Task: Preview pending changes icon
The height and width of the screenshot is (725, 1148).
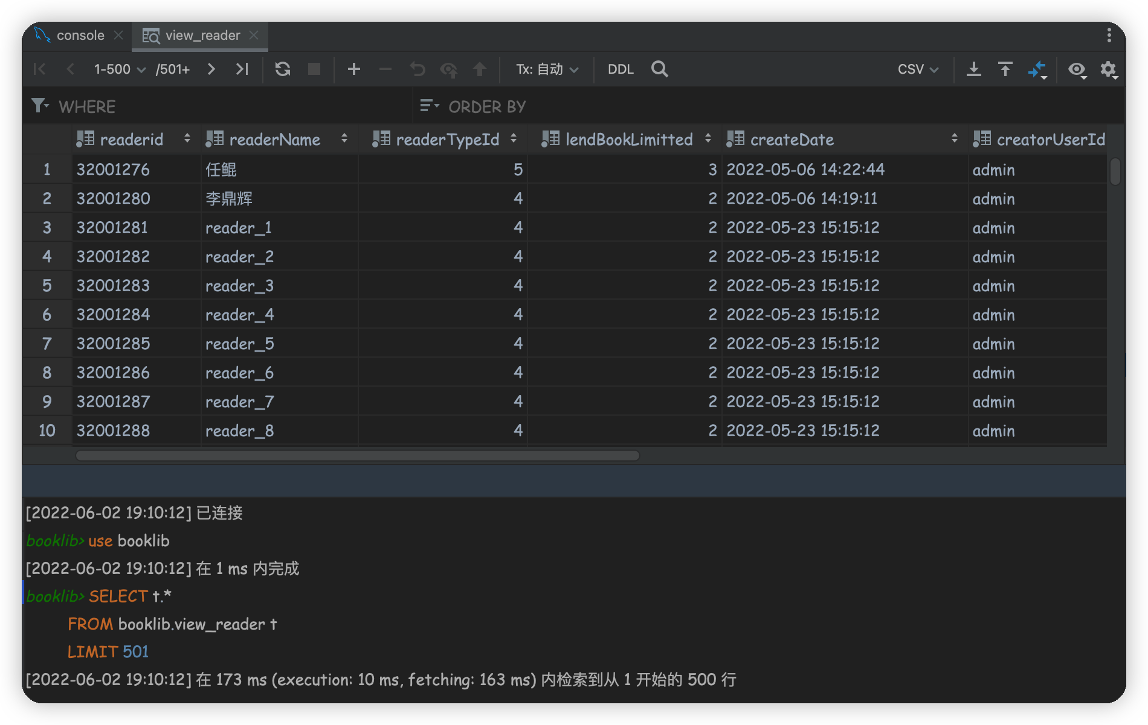Action: pos(449,70)
